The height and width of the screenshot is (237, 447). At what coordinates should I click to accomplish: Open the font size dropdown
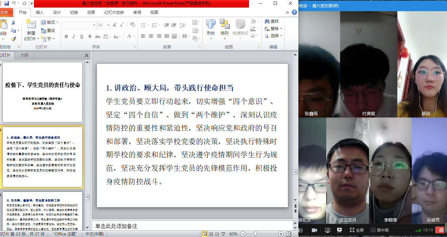(108, 25)
